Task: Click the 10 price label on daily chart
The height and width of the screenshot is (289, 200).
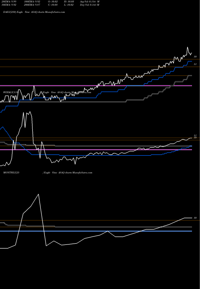Action: [195, 57]
